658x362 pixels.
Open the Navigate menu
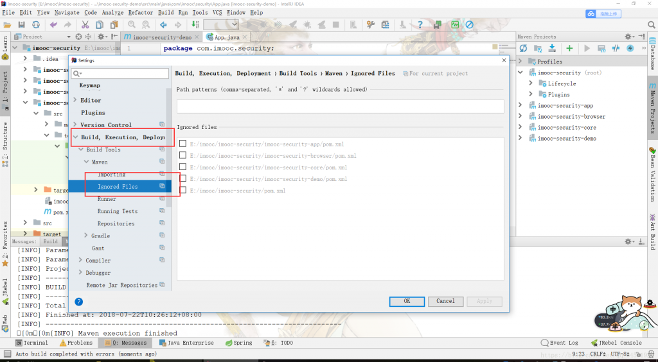pyautogui.click(x=67, y=13)
